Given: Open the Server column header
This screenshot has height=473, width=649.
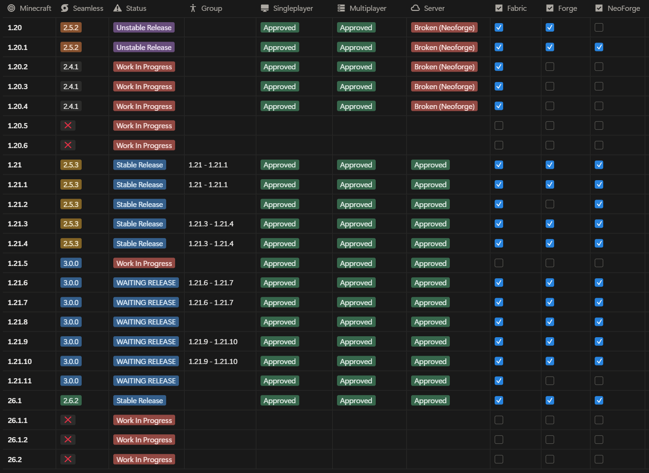Looking at the screenshot, I should (x=448, y=8).
